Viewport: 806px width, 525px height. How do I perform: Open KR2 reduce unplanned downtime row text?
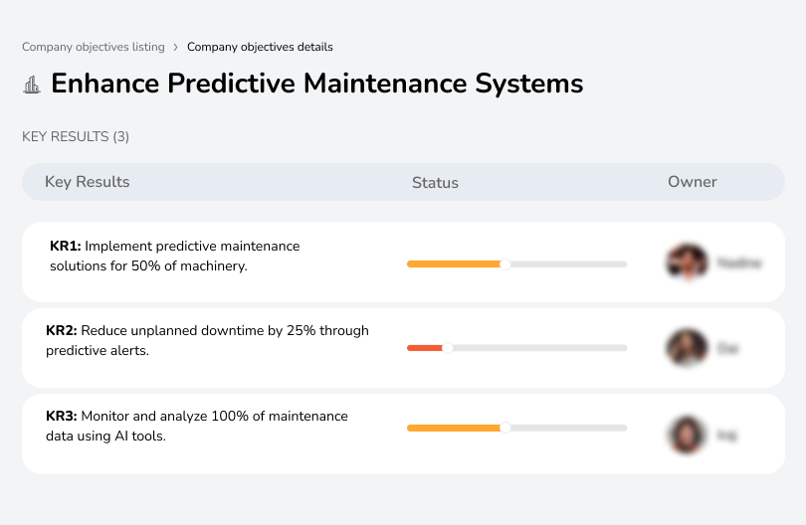(207, 340)
